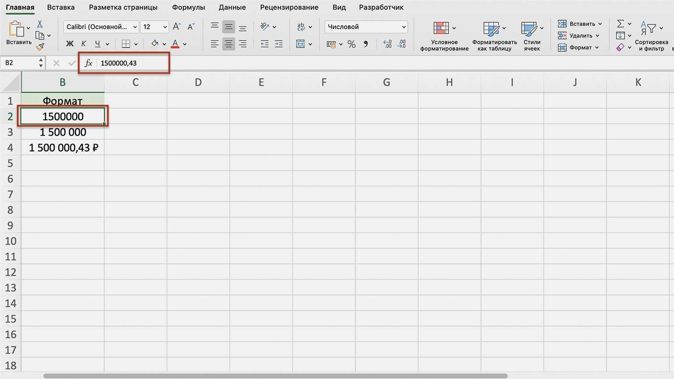674x379 pixels.
Task: Click the AutoSum sigma icon
Action: click(x=620, y=24)
